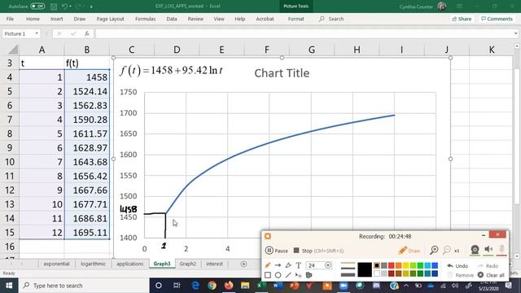Viewport: 521px width, 293px height.
Task: Show hidden system tray icons chevron
Action: point(406,286)
